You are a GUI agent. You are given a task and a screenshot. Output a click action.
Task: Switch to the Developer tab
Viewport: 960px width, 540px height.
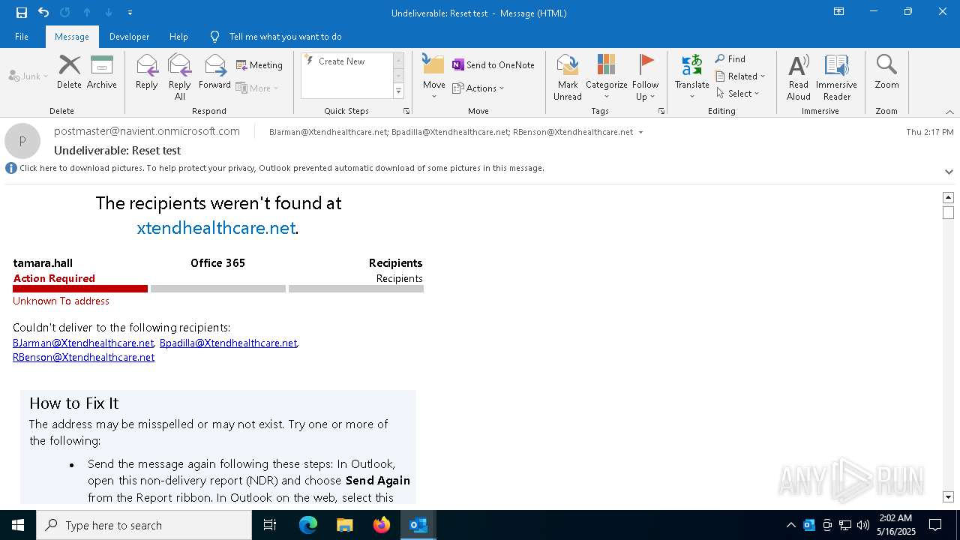pyautogui.click(x=129, y=37)
